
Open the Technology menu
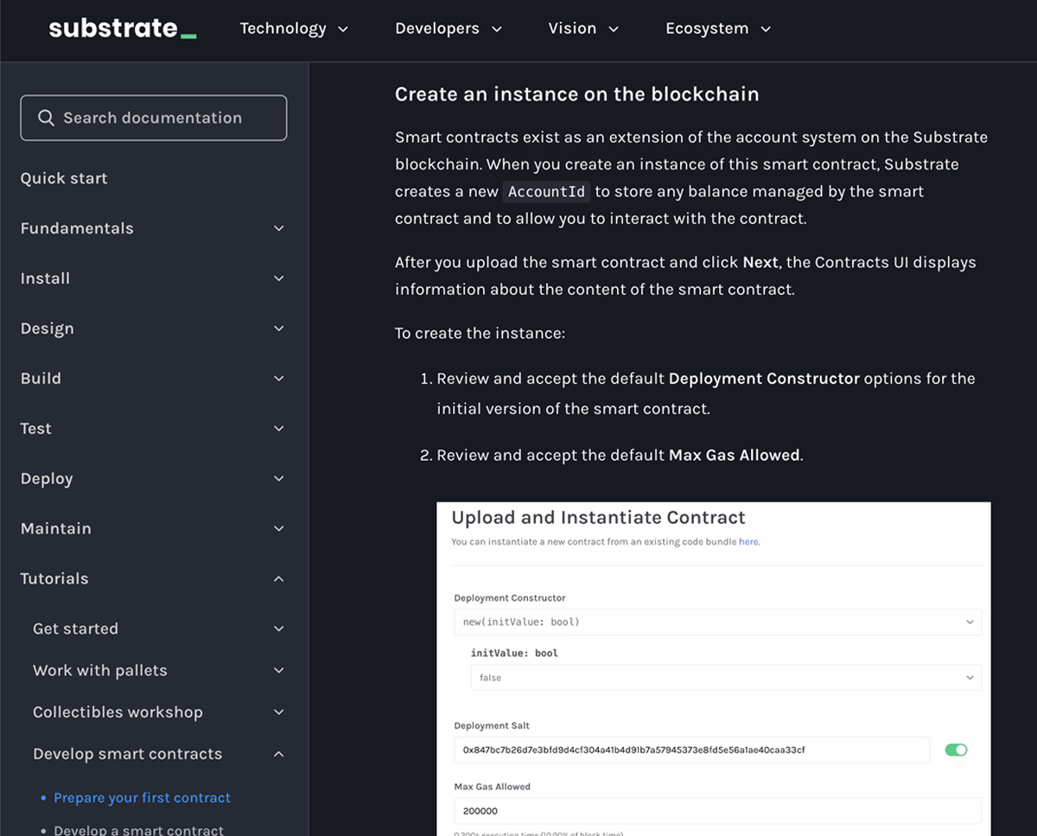(294, 29)
